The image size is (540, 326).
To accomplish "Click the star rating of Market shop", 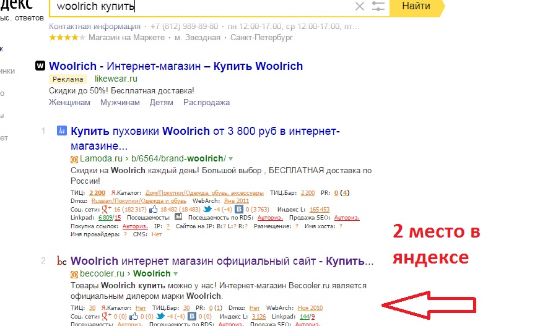I will pos(67,38).
